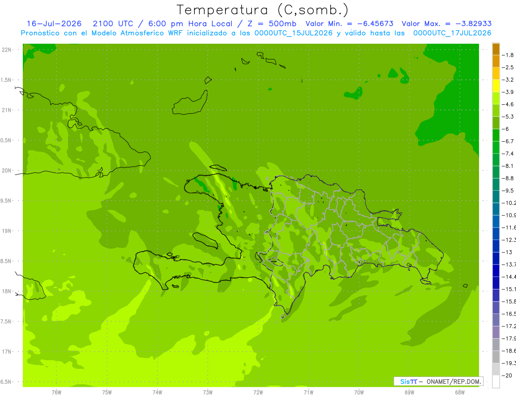Click the lime swatch between -3.9 and -4.6
The image size is (516, 398).
coord(496,98)
